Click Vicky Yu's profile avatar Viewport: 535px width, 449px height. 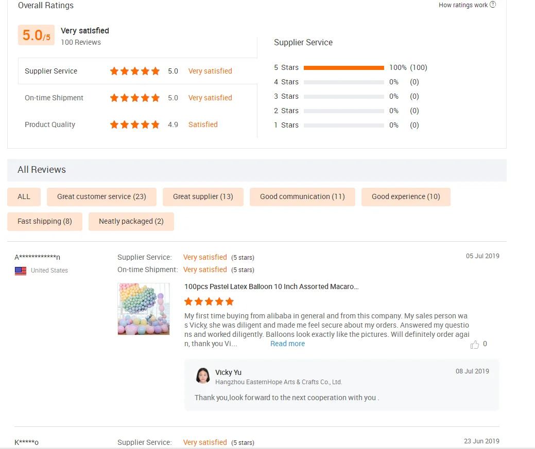pyautogui.click(x=203, y=376)
